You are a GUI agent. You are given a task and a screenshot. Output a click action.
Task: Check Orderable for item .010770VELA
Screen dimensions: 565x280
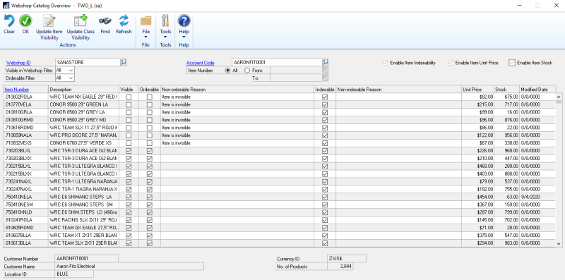[x=150, y=104]
